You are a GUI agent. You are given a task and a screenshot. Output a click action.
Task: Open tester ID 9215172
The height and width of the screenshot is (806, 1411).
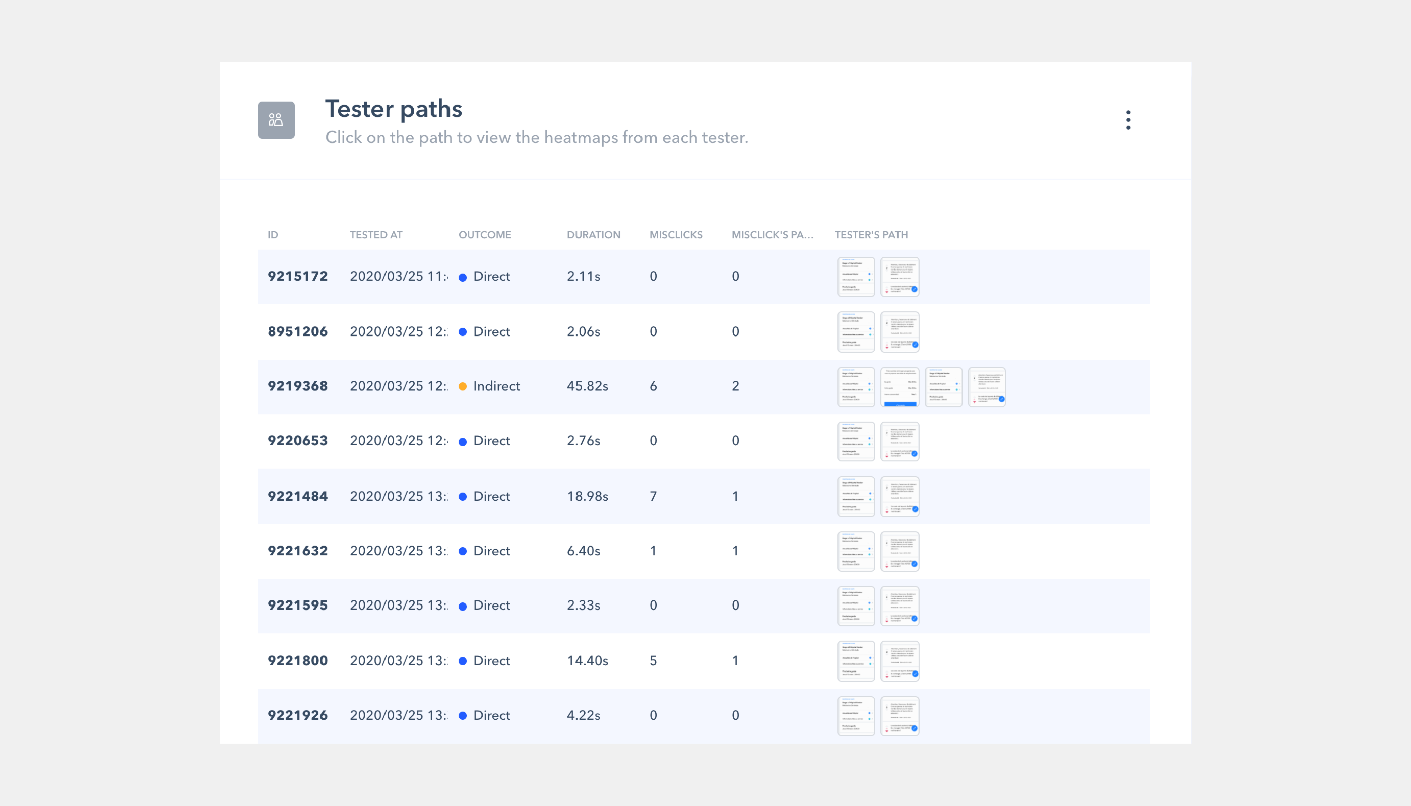297,276
